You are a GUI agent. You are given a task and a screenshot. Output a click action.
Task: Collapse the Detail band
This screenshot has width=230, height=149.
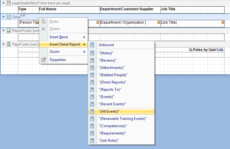pos(4,17)
